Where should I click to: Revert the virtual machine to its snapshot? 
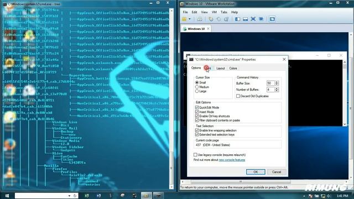(218, 19)
